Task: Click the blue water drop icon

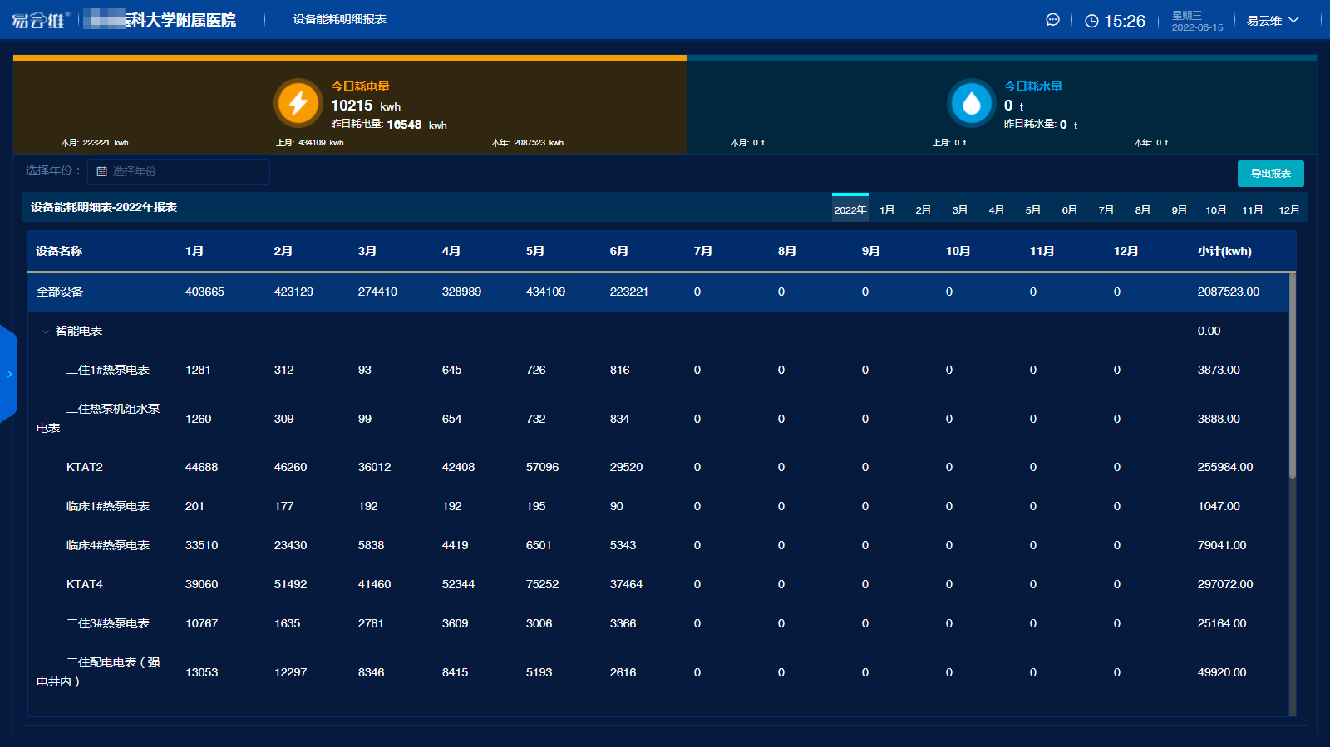Action: [x=971, y=103]
